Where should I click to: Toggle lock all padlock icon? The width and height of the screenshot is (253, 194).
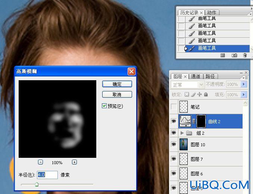(x=206, y=94)
